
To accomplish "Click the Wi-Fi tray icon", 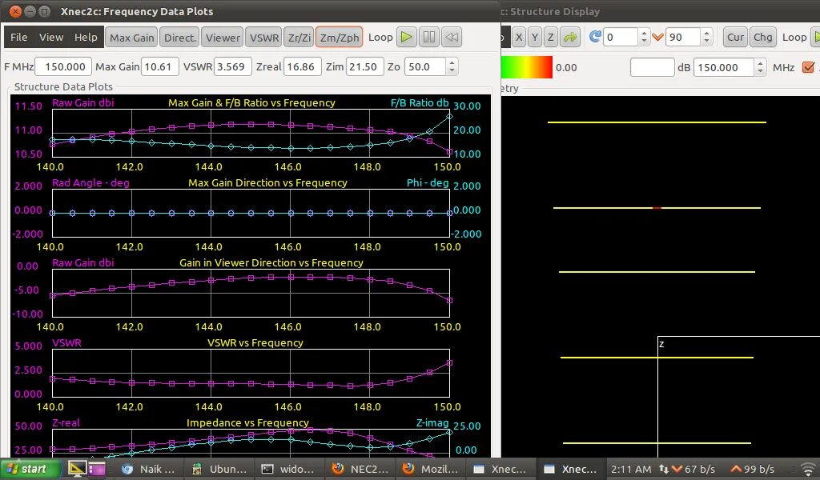I will (810, 469).
